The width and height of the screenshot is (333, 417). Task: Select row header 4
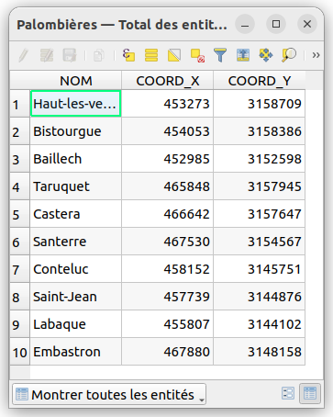coord(20,186)
